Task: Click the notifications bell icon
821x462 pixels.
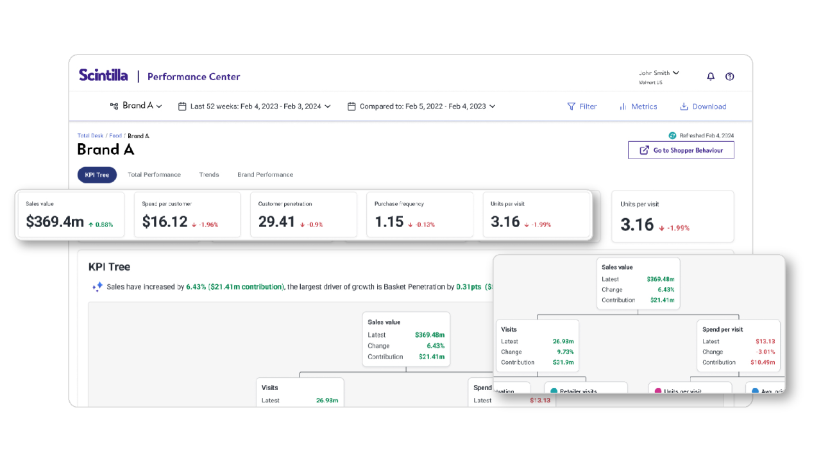Action: [x=711, y=76]
